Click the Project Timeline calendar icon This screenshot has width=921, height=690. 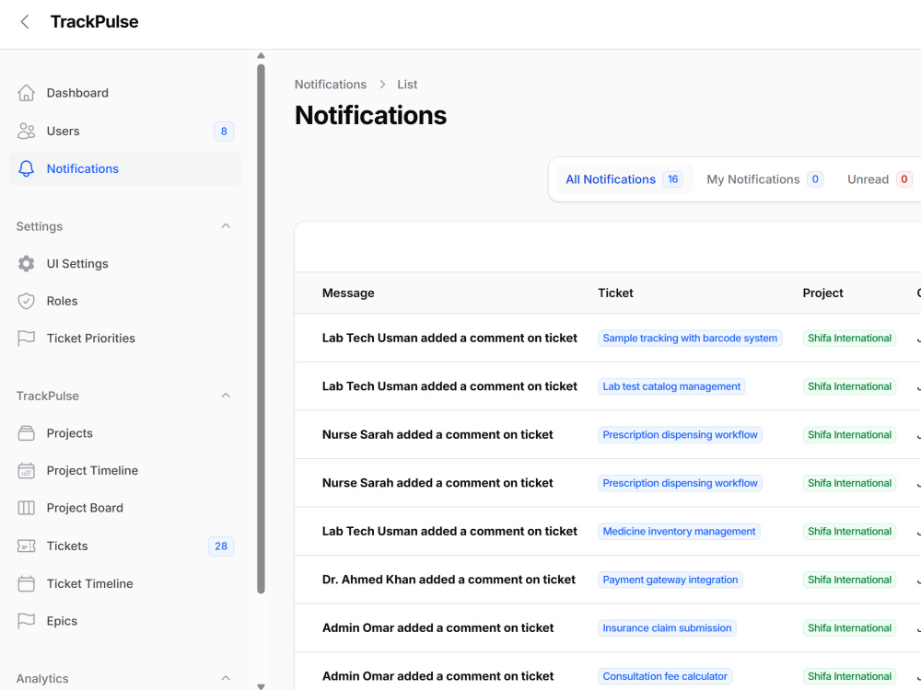(26, 470)
